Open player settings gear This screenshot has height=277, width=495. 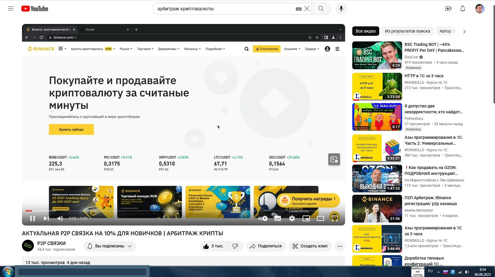point(292,218)
